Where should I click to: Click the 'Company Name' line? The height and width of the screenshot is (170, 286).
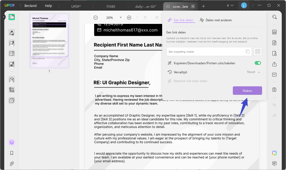106,56
